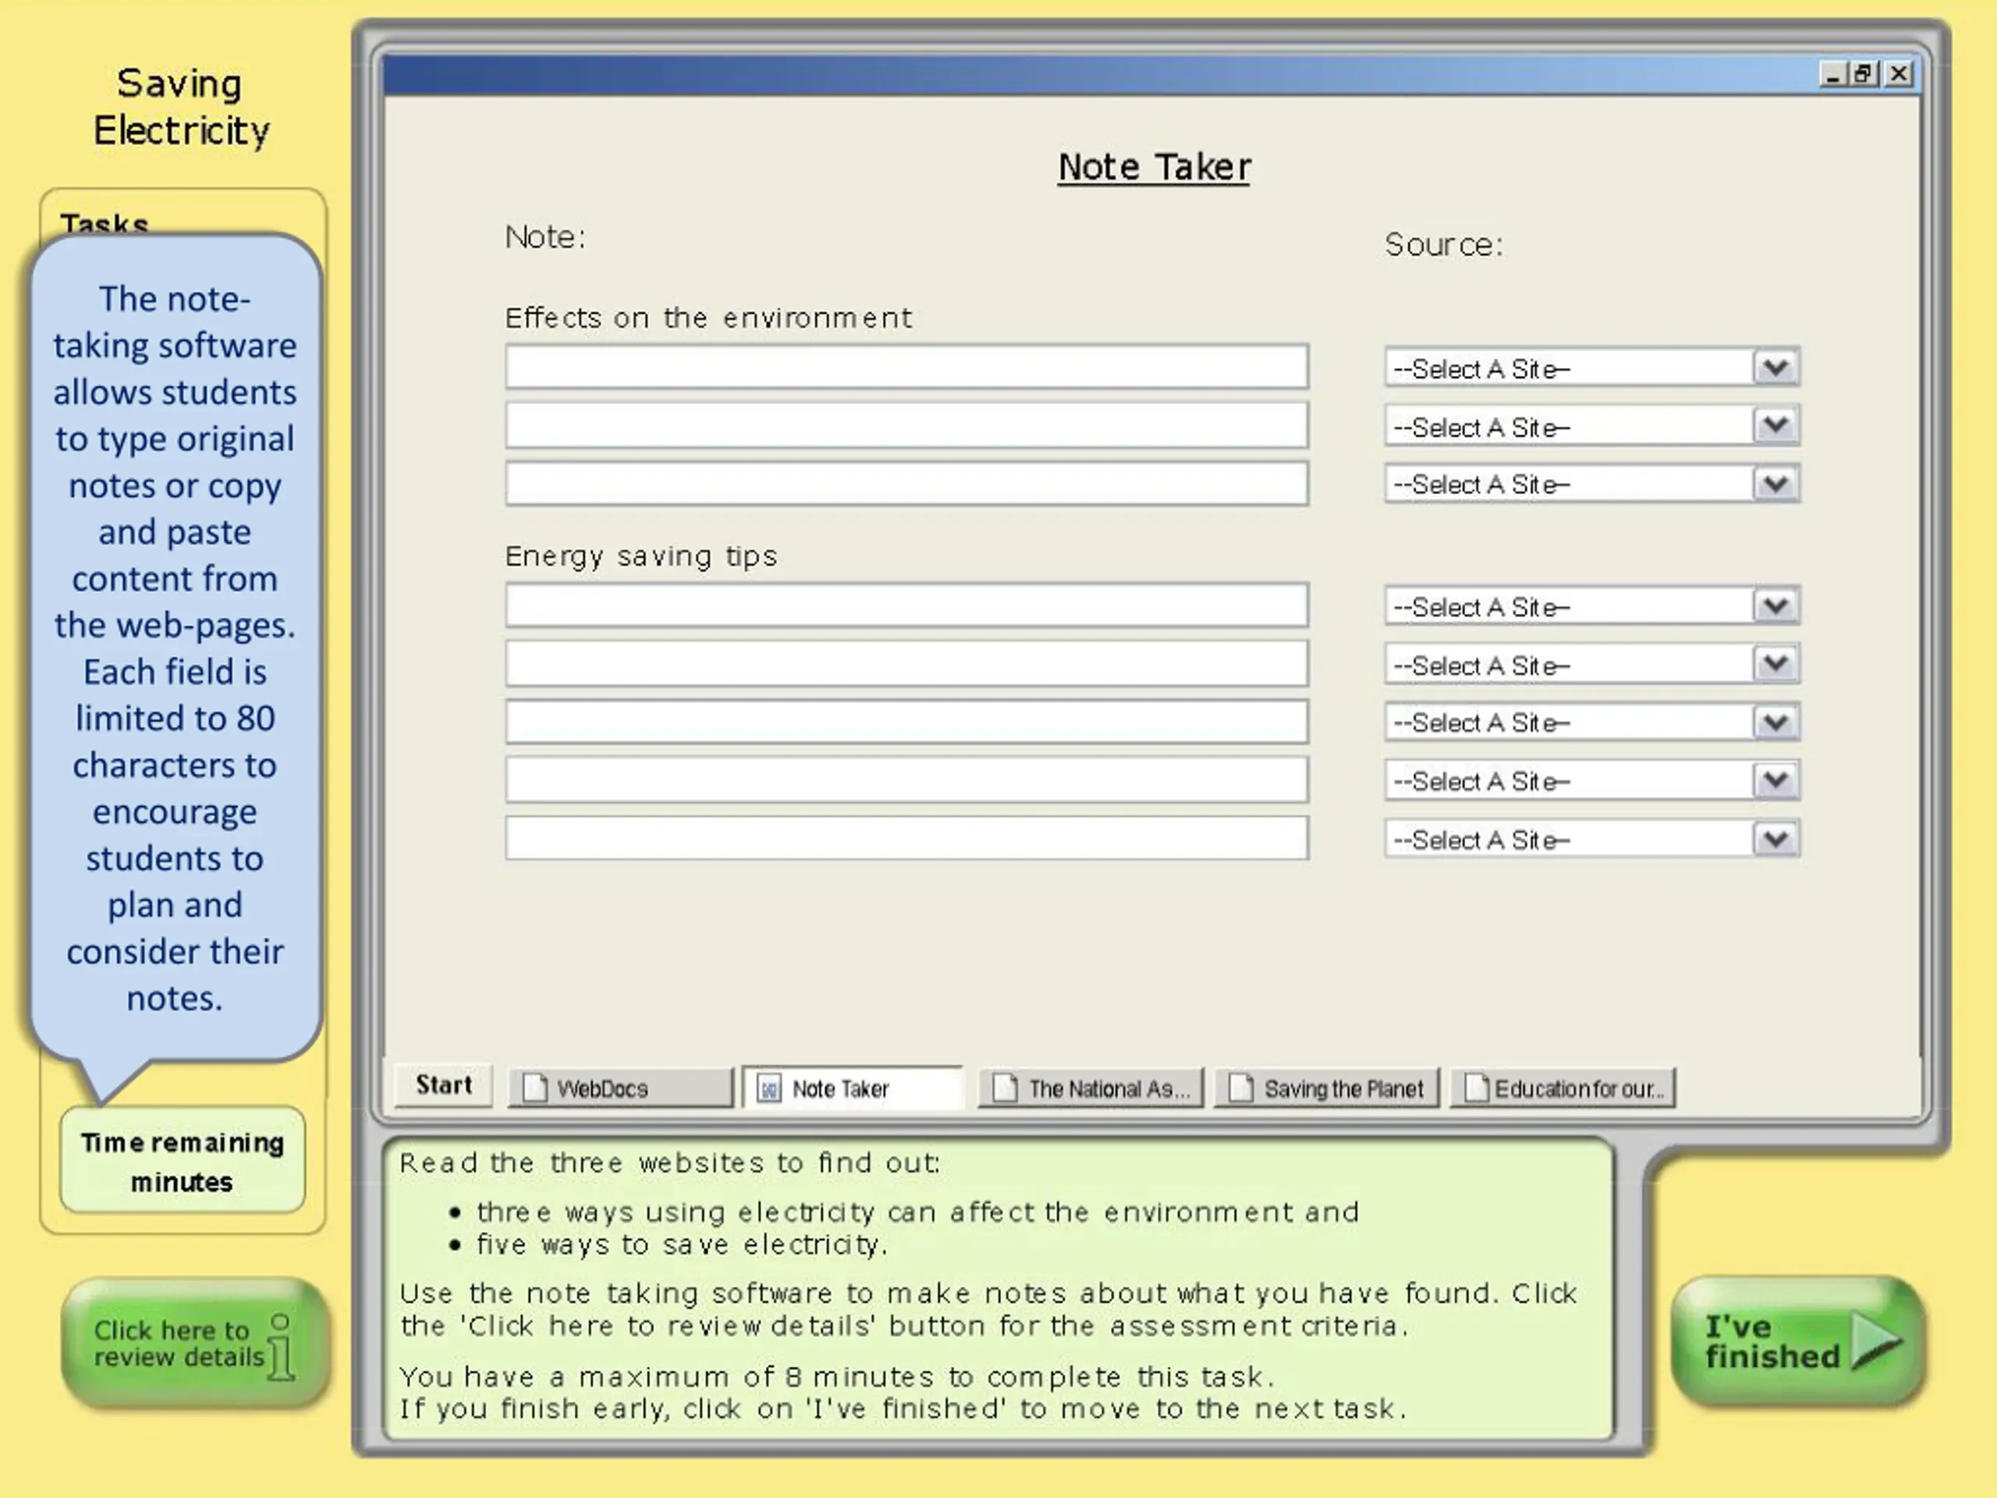The width and height of the screenshot is (1997, 1498).
Task: Open the first Energy saving tips source dropdown
Action: (x=1591, y=606)
